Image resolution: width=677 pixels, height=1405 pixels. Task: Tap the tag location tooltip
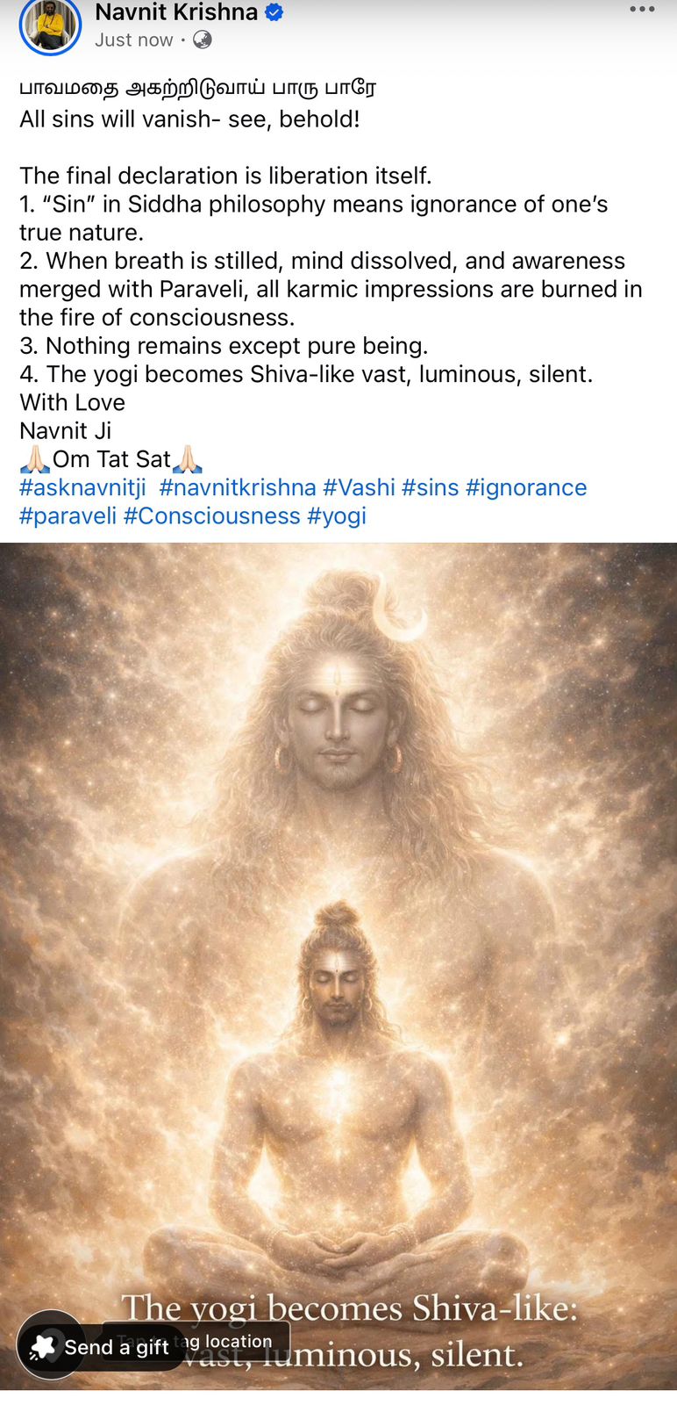pyautogui.click(x=196, y=1342)
